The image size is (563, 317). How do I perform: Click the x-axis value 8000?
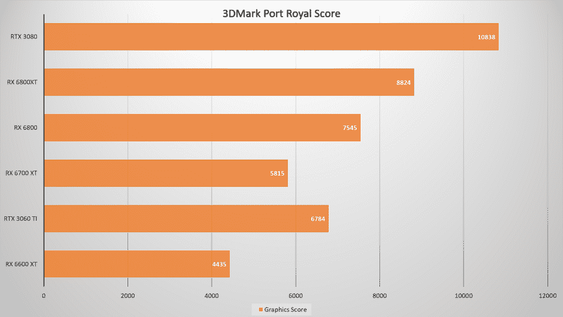coord(379,296)
